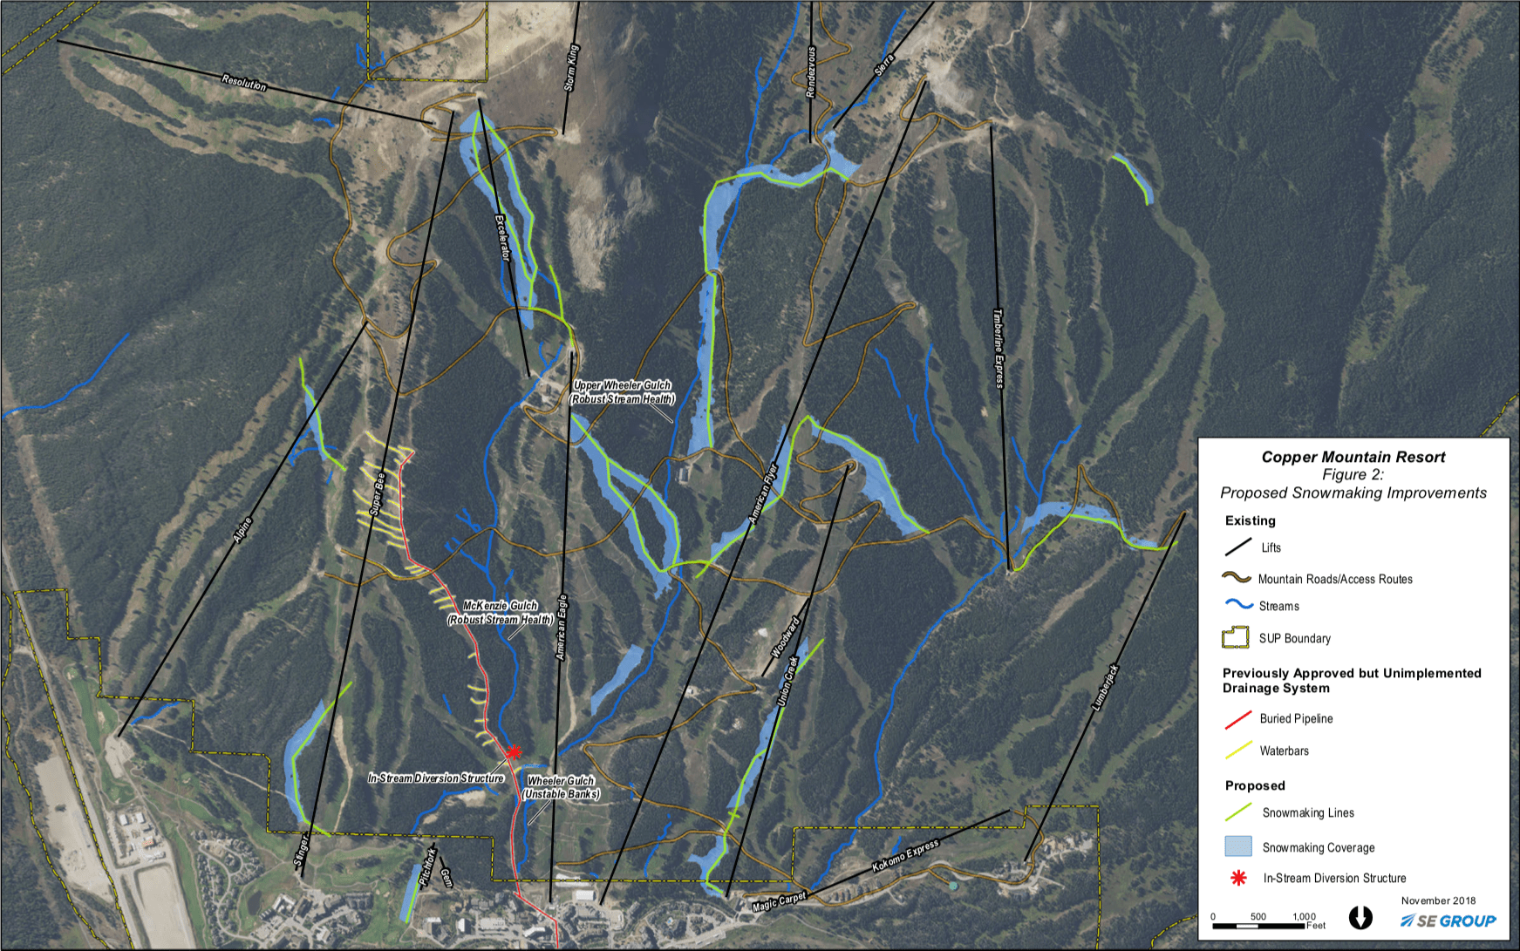Click the 'Feet' scale unit label

[1316, 926]
